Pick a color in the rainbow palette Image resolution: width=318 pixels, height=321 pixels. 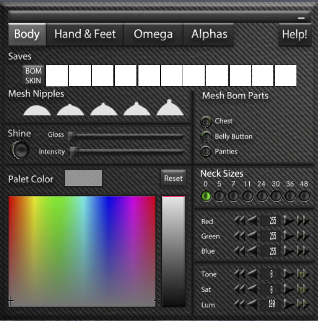coord(82,251)
